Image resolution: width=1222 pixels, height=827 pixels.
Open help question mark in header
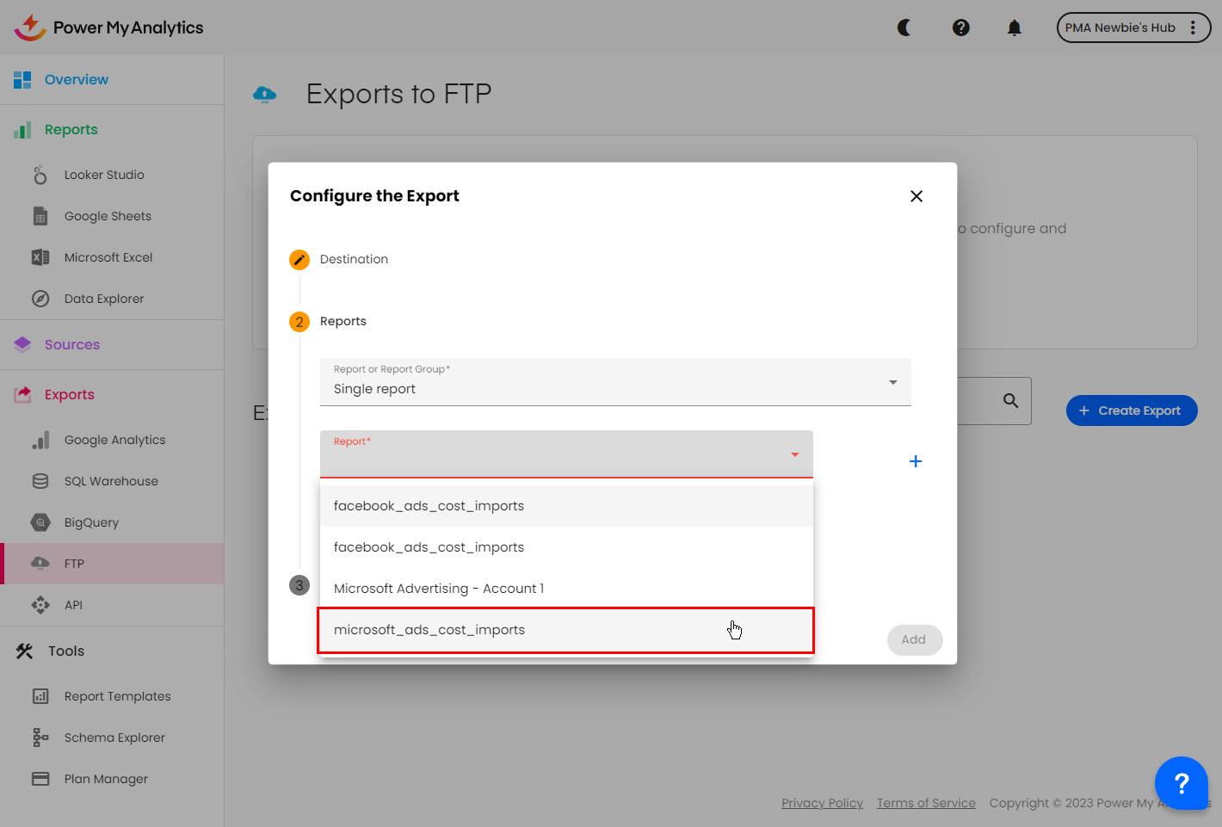(x=960, y=28)
